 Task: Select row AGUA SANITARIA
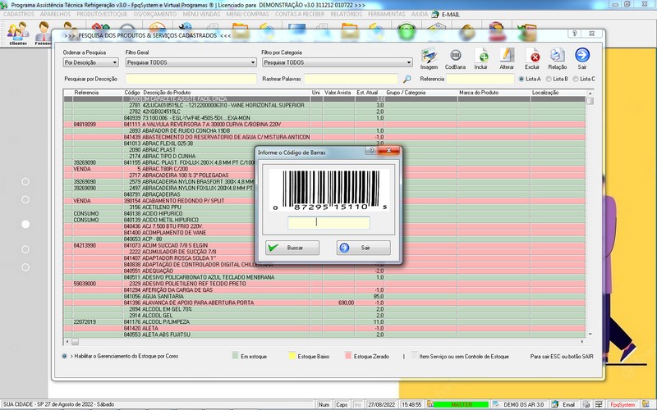click(324, 296)
